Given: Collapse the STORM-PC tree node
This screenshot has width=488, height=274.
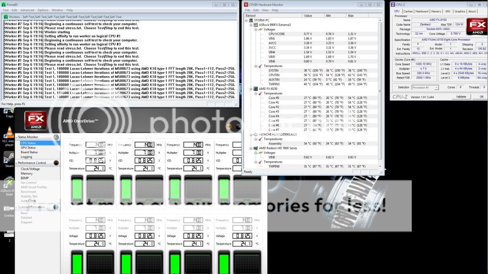Looking at the screenshot, I should click(246, 20).
